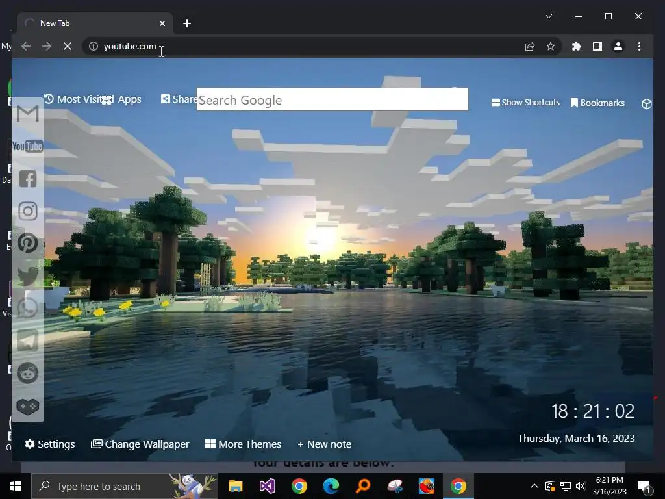Toggle the Chrome side panel

point(597,46)
